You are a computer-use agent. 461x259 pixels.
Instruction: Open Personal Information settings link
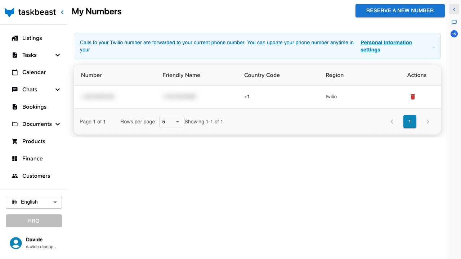386,46
